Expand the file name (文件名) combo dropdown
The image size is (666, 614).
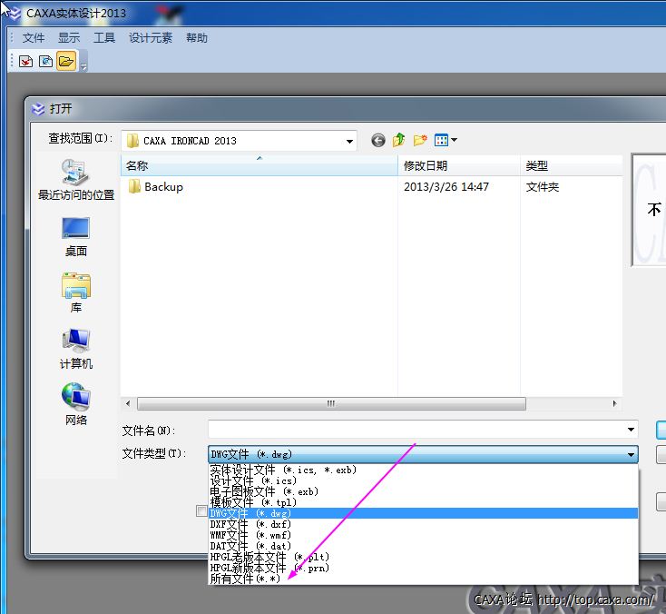tap(631, 430)
